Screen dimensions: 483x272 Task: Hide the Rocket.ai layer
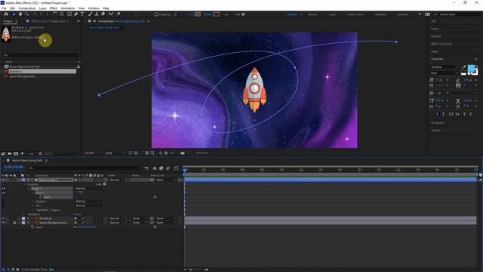point(3,218)
